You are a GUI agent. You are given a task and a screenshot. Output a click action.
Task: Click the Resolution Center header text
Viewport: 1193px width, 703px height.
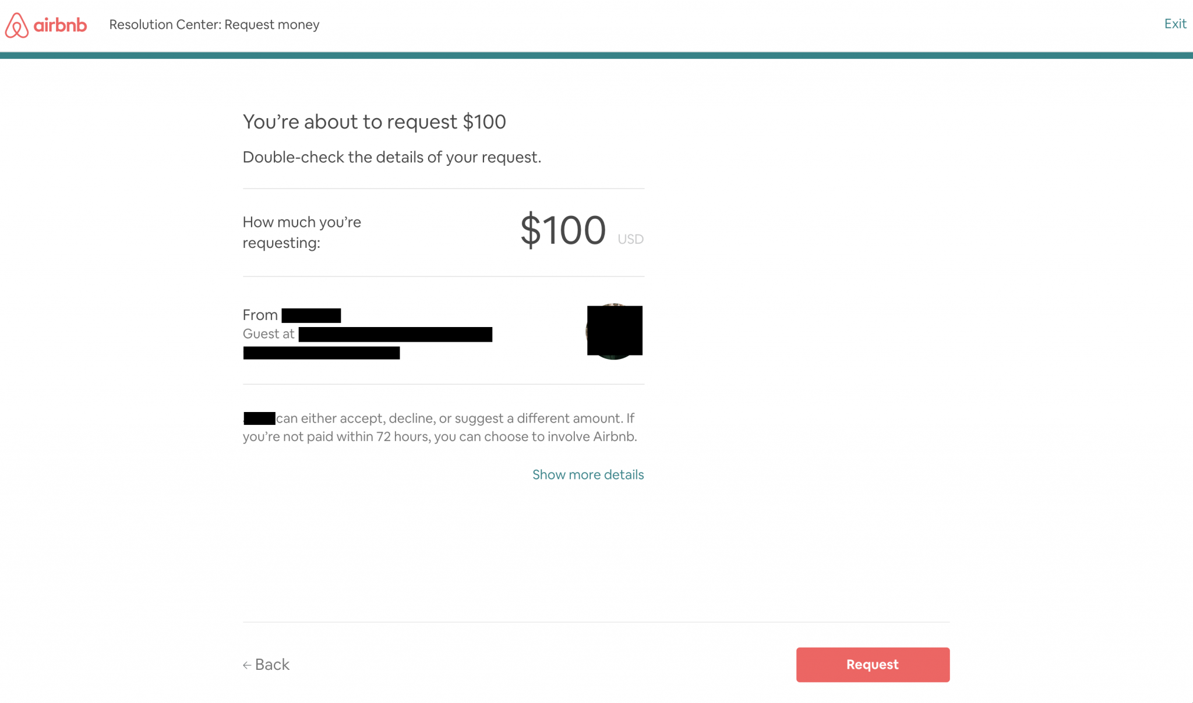[213, 24]
